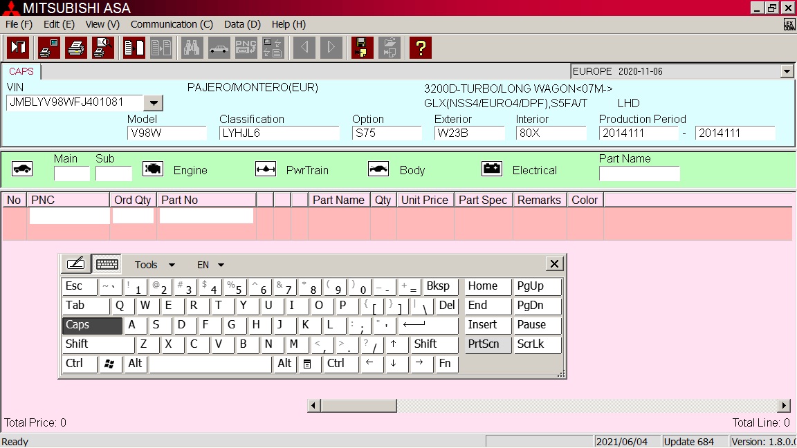Expand the VIN dropdown list
797x448 pixels.
point(154,103)
